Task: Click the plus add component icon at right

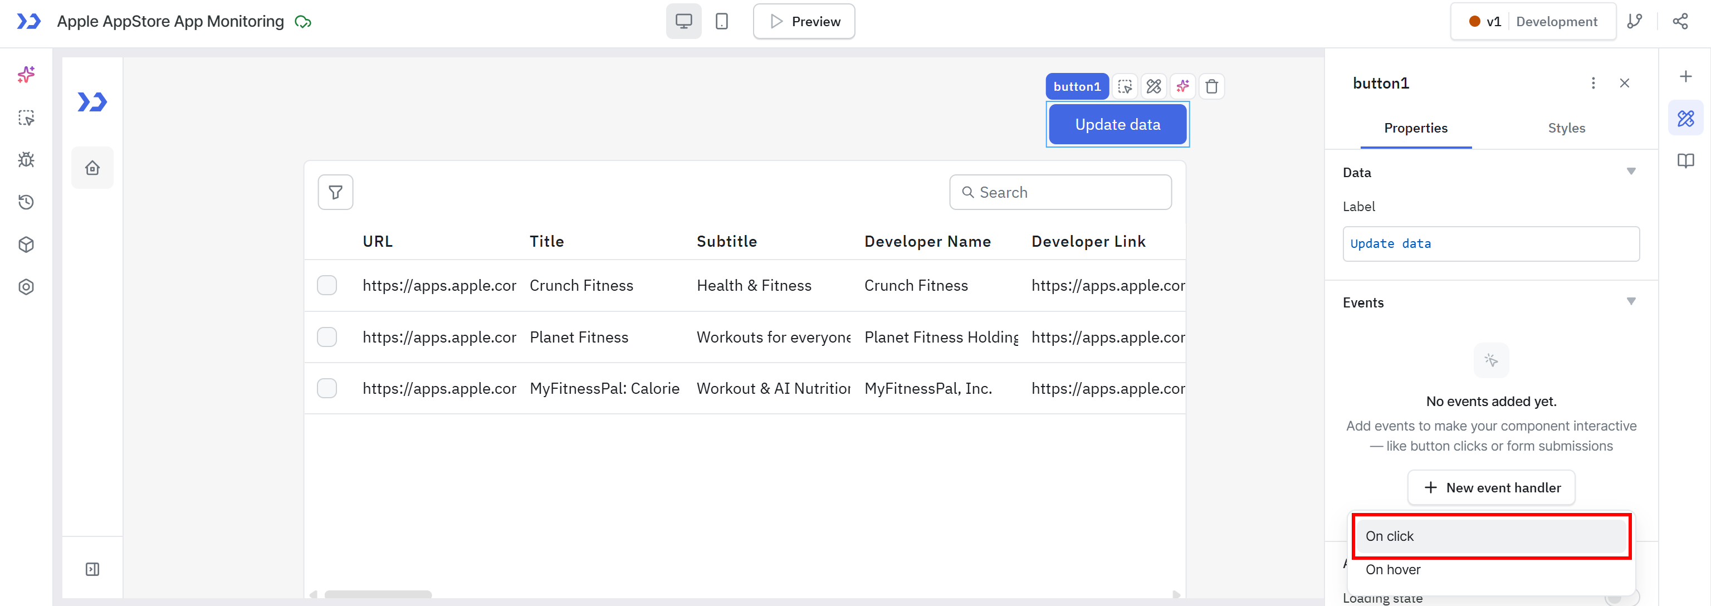Action: tap(1685, 76)
